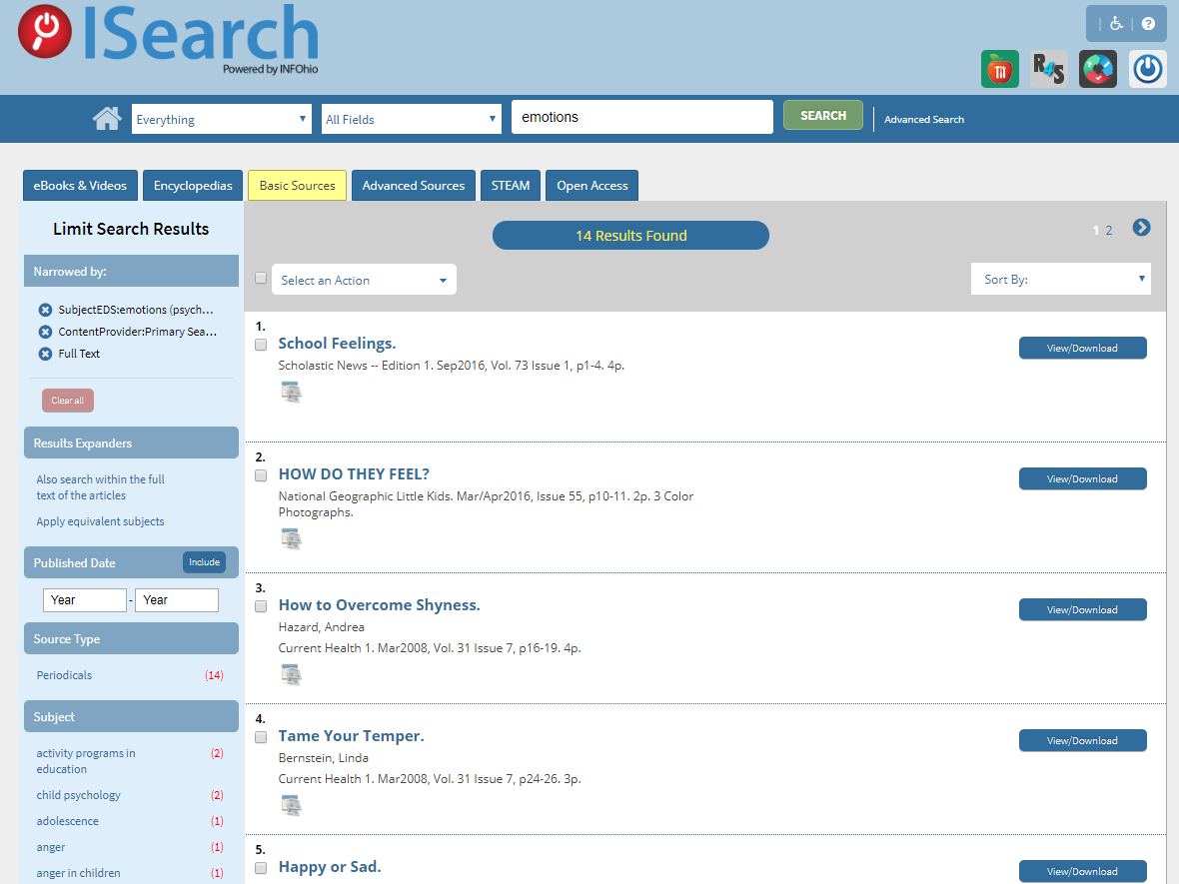Open the Happy or Sad article
The height and width of the screenshot is (884, 1179).
coord(330,867)
